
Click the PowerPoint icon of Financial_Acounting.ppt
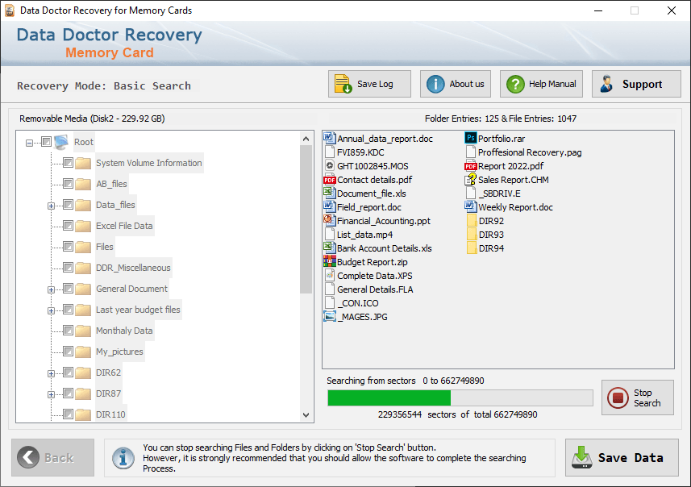330,220
